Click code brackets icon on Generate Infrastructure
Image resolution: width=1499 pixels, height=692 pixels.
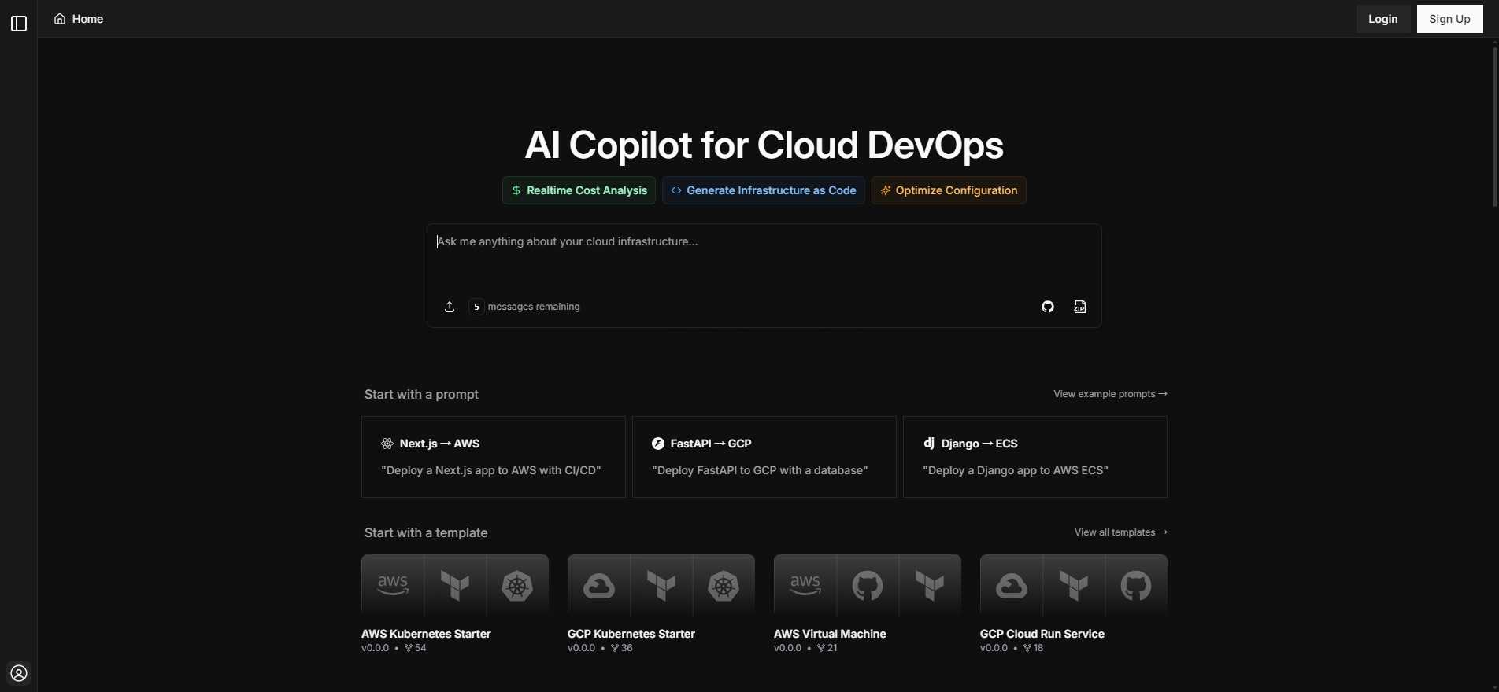click(x=676, y=190)
